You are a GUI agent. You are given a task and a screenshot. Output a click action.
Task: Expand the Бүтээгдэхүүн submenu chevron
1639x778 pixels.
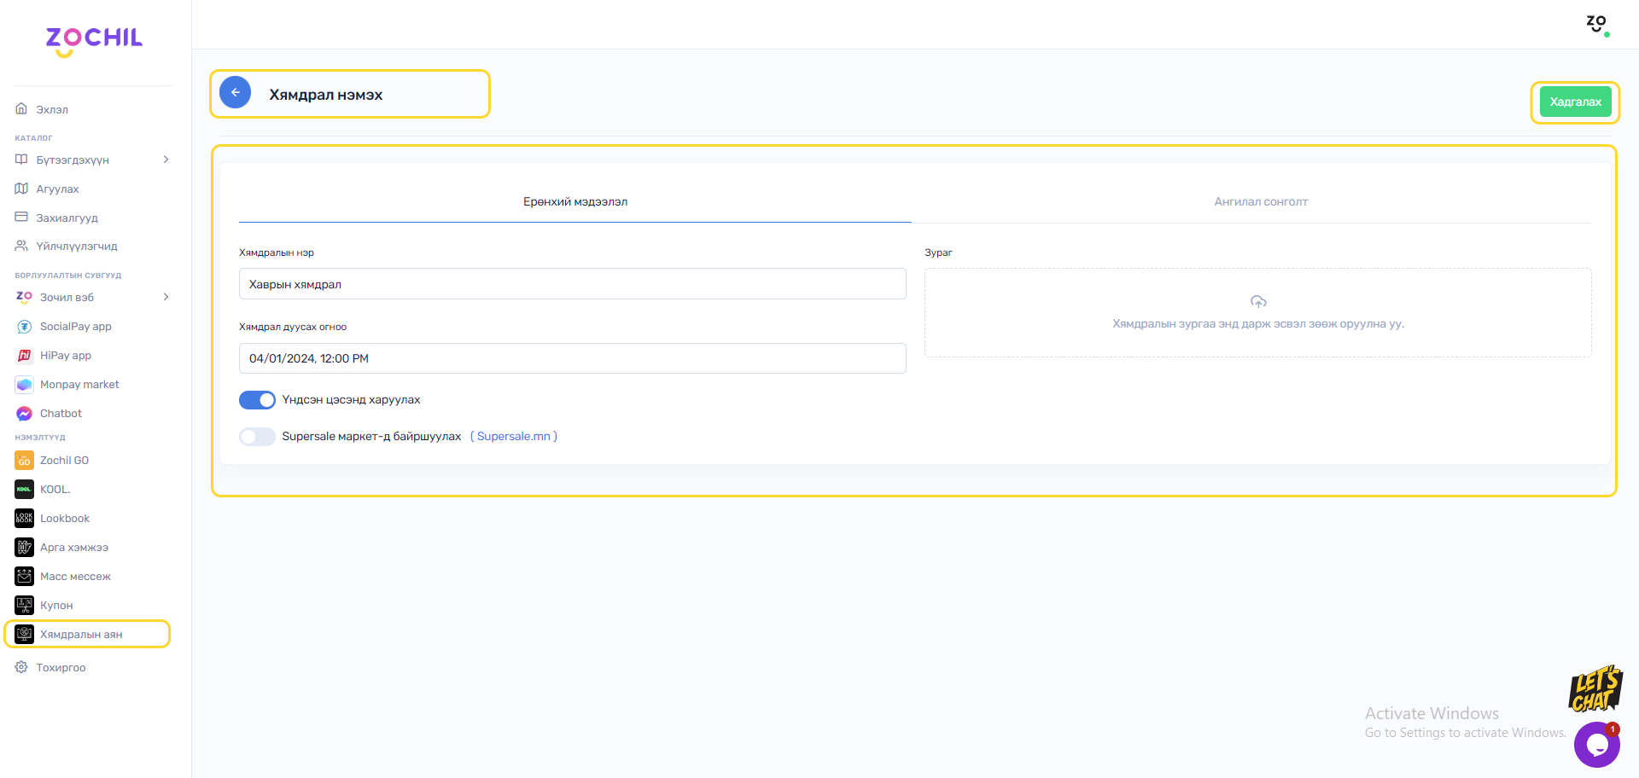click(166, 160)
